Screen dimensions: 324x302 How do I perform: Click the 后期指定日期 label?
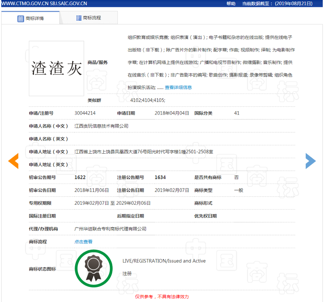point(130,216)
